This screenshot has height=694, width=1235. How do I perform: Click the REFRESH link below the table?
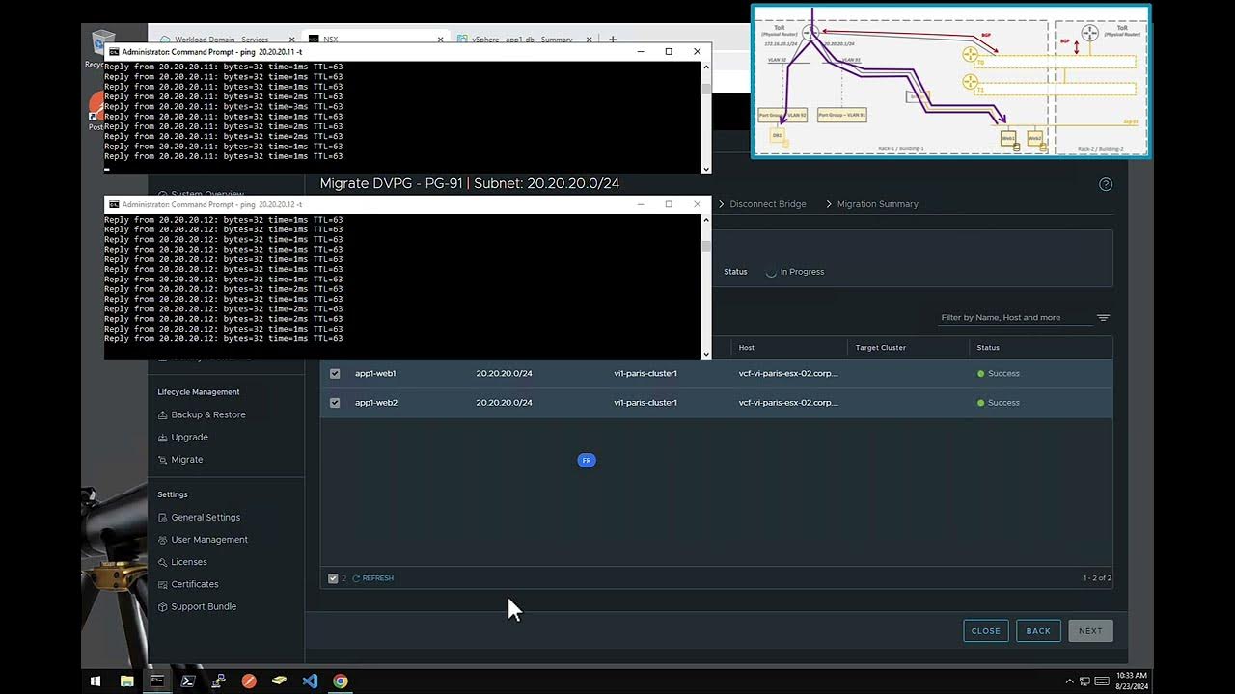(377, 578)
